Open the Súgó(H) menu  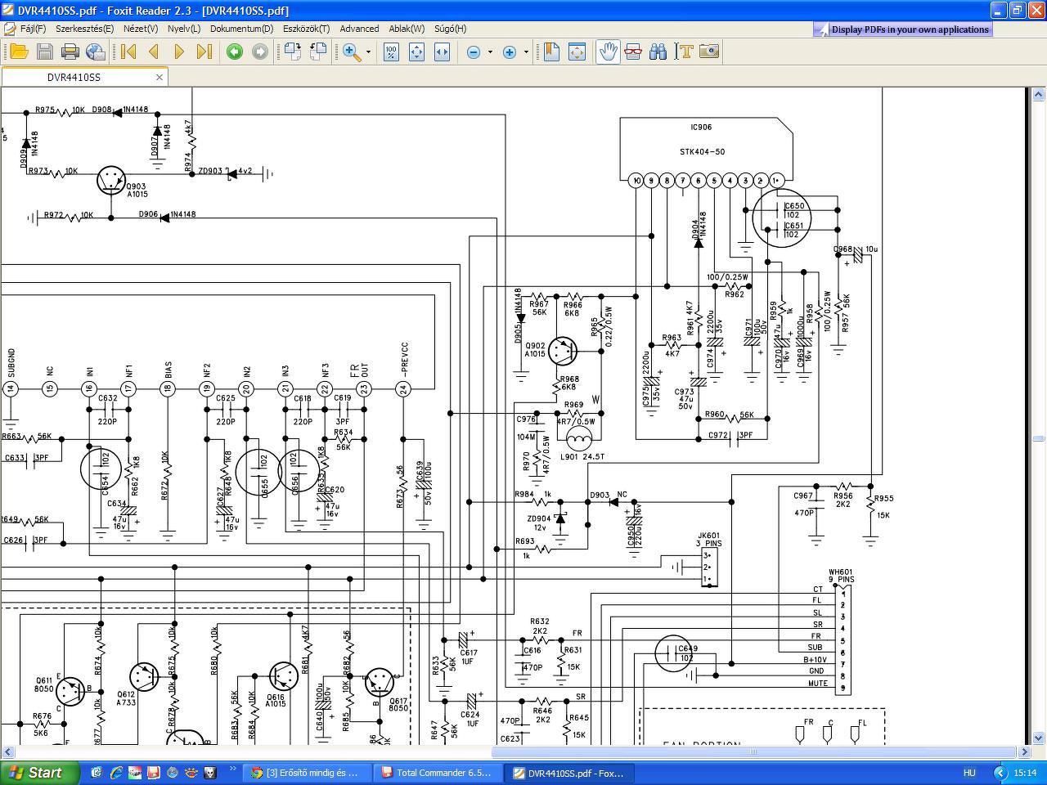point(450,29)
